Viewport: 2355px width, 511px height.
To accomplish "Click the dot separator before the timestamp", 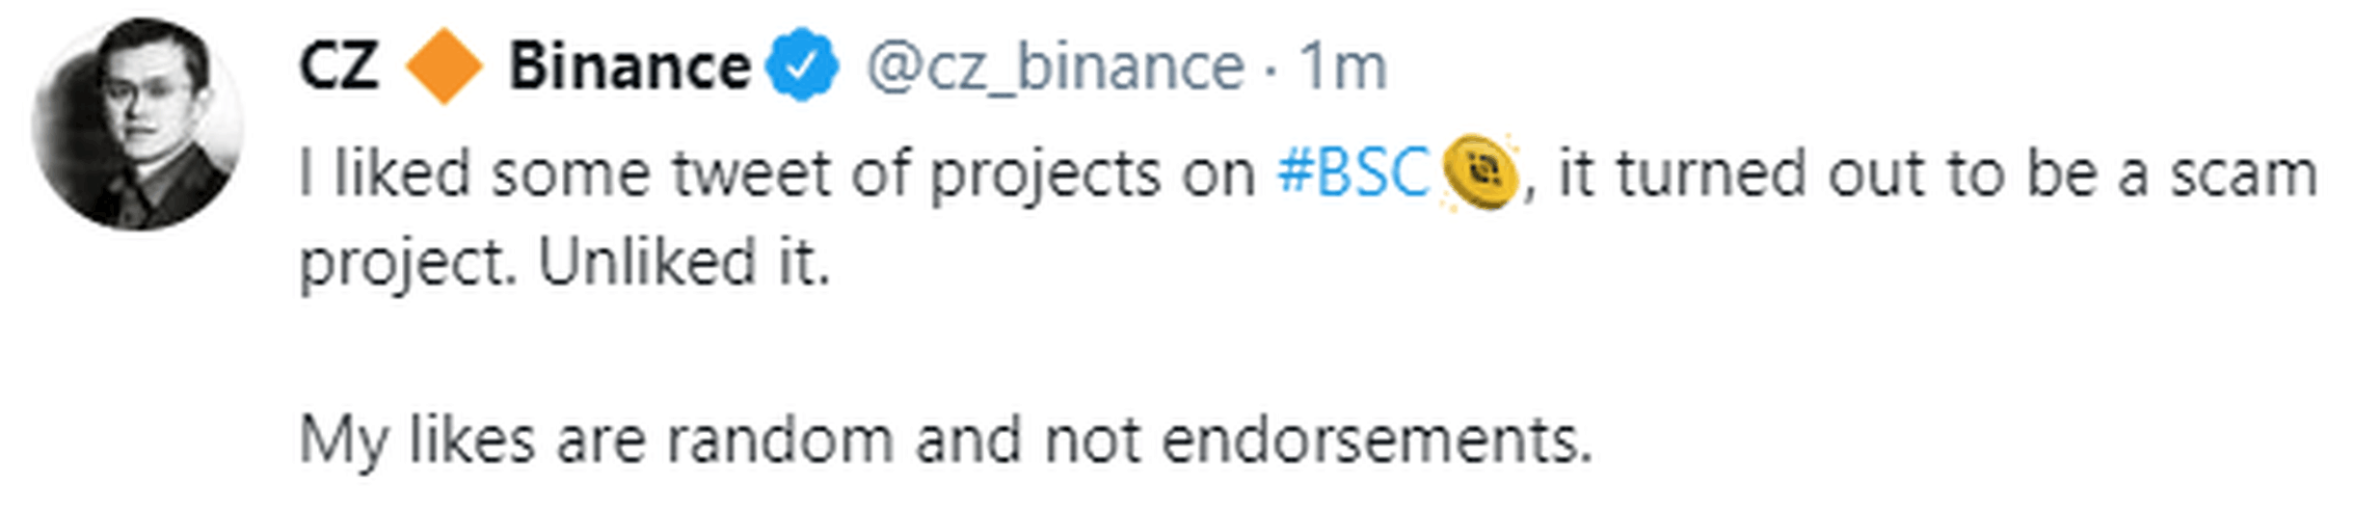I will coord(1271,67).
